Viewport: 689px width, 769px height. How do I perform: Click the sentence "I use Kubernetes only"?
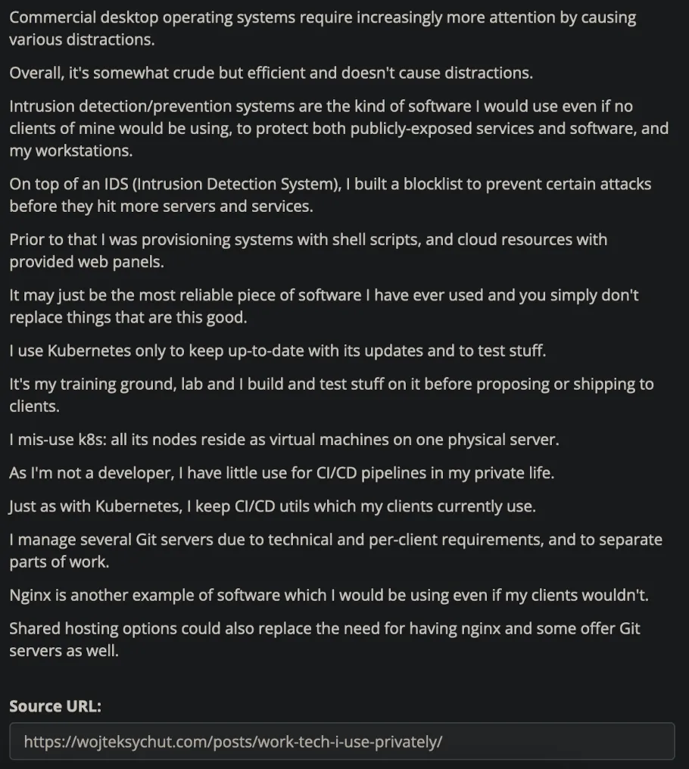coord(277,350)
